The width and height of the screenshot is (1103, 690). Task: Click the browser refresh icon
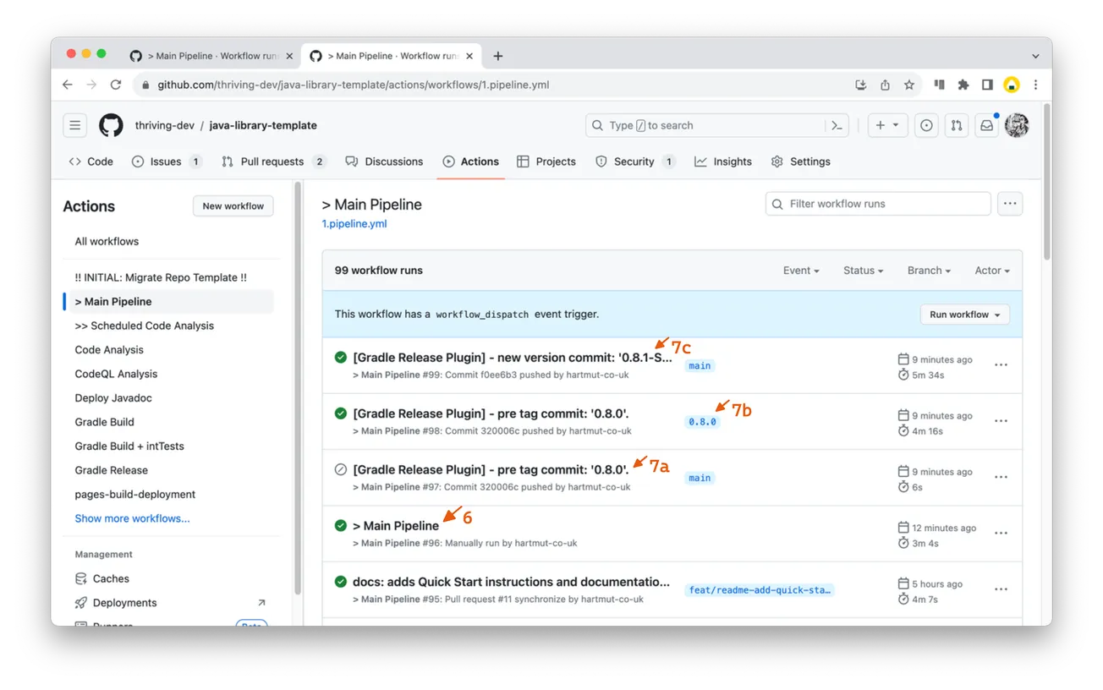[x=116, y=85]
